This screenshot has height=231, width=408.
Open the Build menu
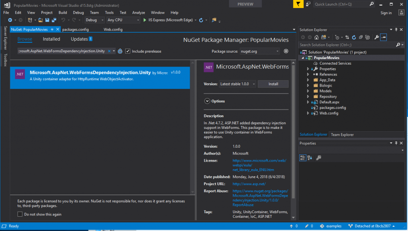click(63, 12)
